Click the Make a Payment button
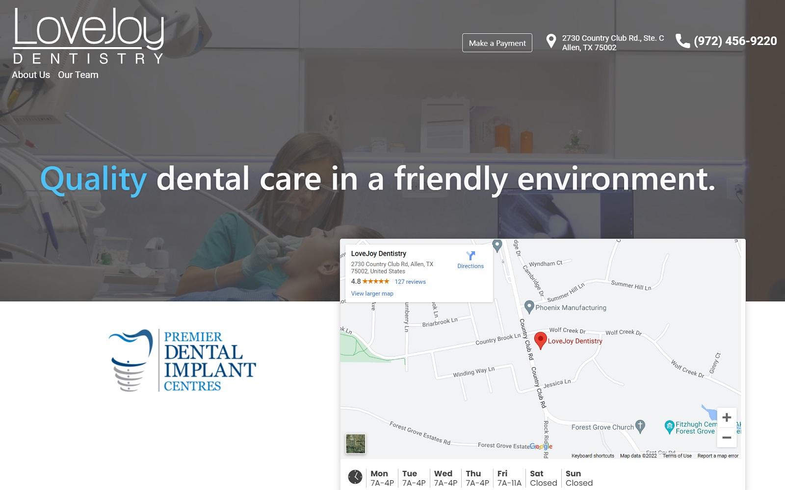The width and height of the screenshot is (785, 490). 497,43
